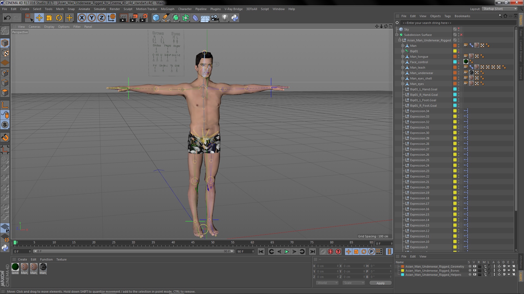Click Render View clapperboard icon
Screen dimensions: 524x294
point(123,18)
